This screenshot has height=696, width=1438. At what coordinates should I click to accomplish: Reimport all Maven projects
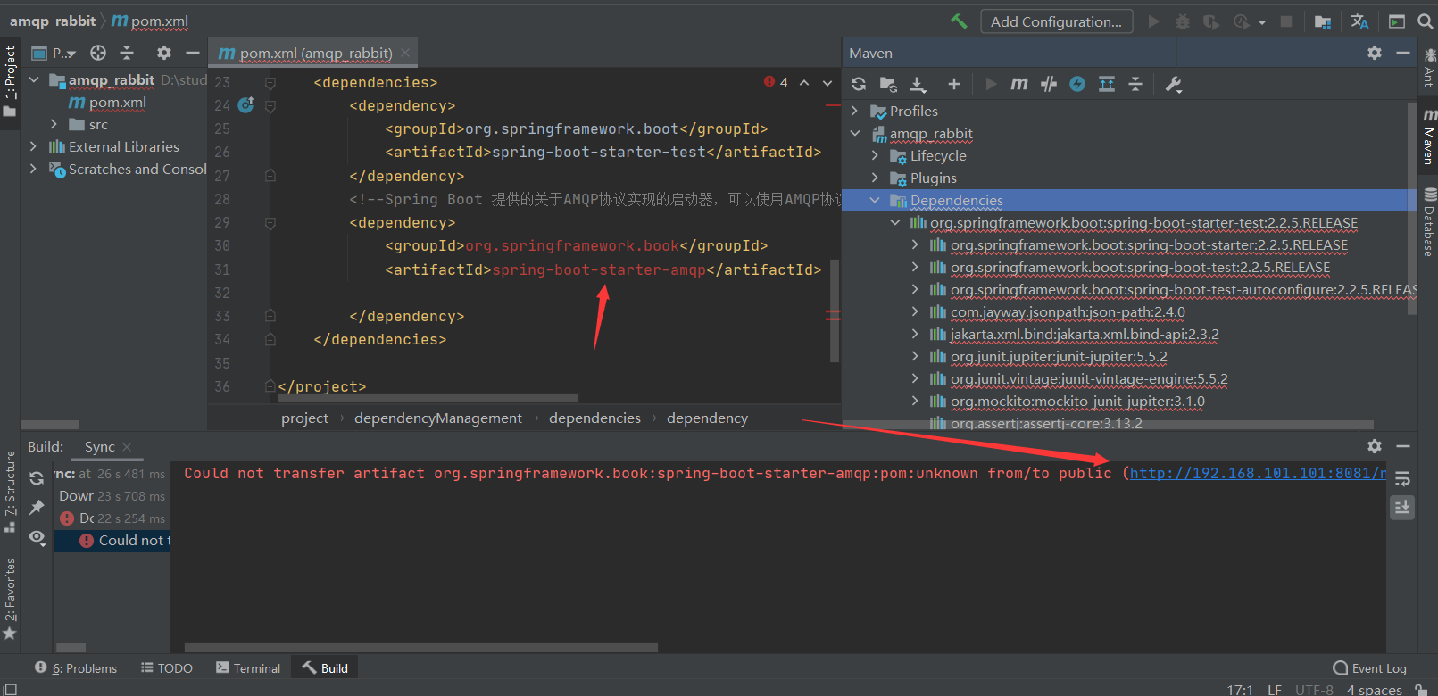859,84
